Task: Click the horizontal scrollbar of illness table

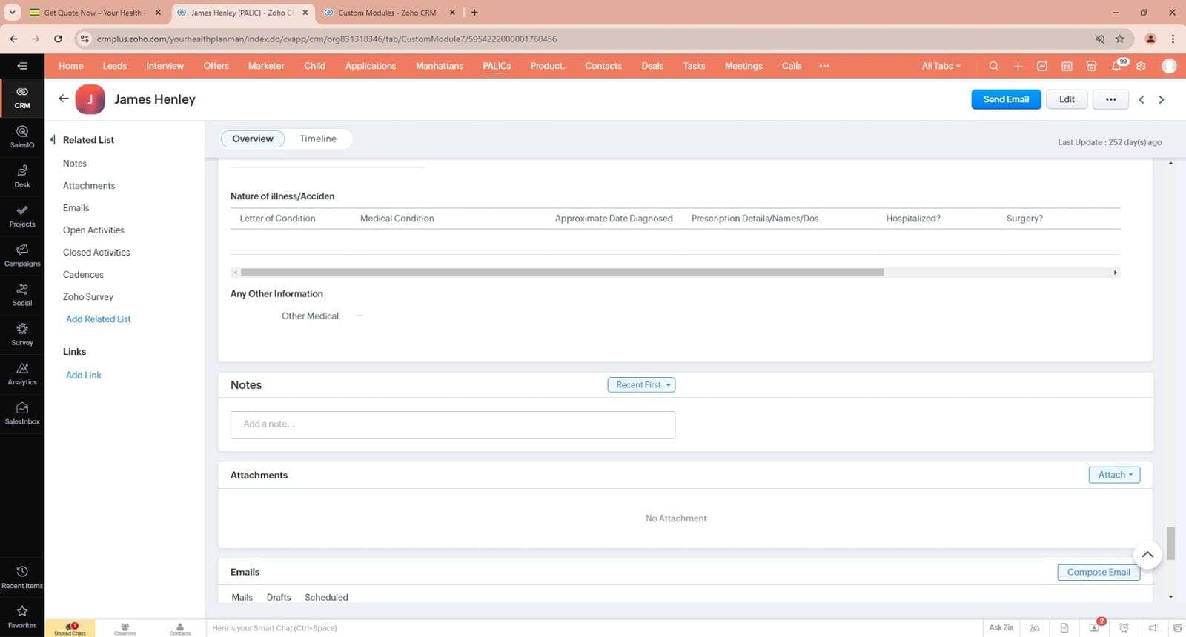Action: tap(562, 273)
